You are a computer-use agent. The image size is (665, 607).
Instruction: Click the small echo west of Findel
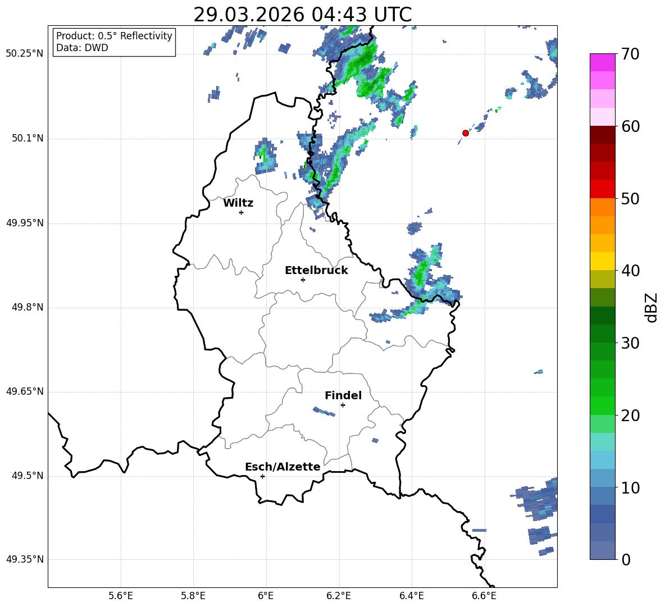pos(324,411)
